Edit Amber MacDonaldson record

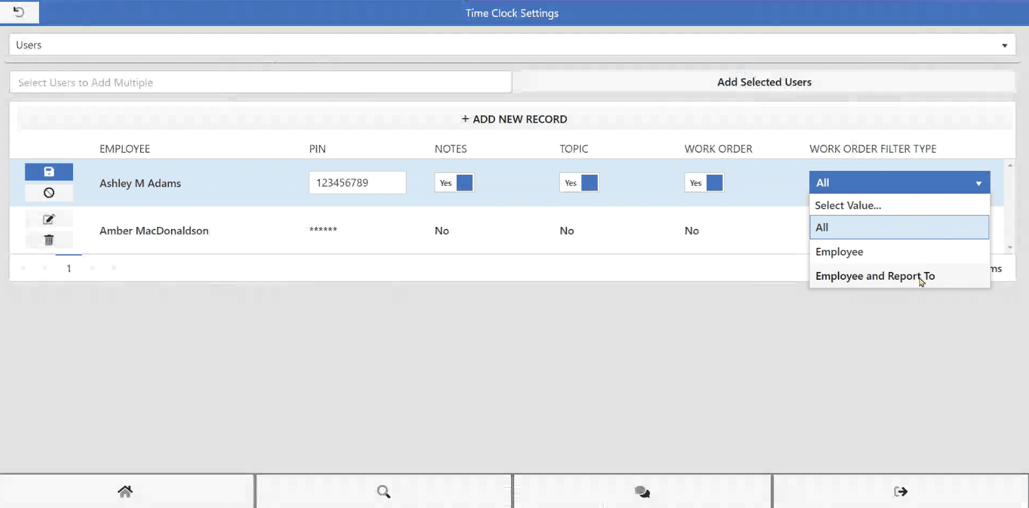(x=49, y=219)
